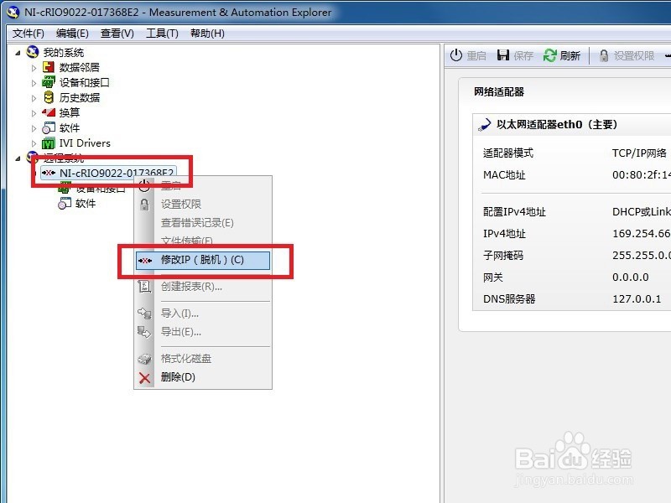Image resolution: width=671 pixels, height=503 pixels.
Task: Click the padlock icon for 设置权限 in toolbar
Action: coord(604,55)
